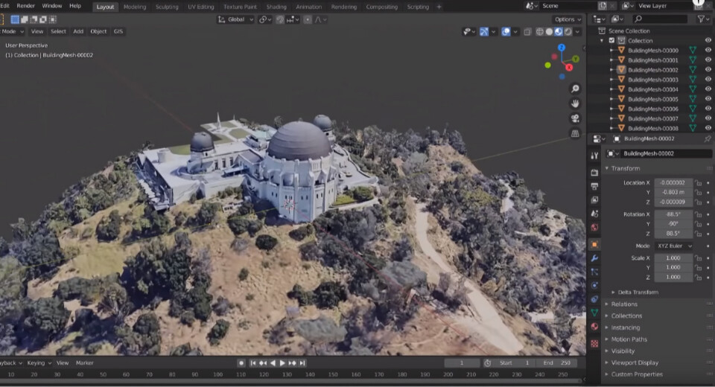Viewport: 715px width, 387px height.
Task: Toggle snapping magnet icon
Action: pos(279,19)
